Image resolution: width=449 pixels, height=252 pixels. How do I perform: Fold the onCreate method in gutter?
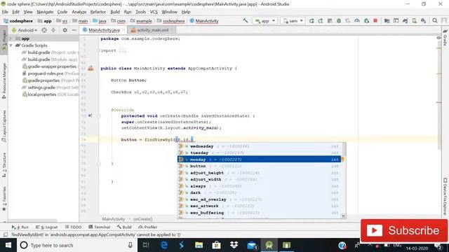pyautogui.click(x=98, y=116)
